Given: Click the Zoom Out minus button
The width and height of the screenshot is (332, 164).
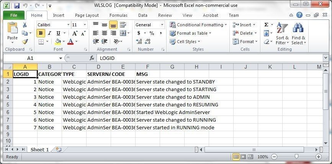Looking at the screenshot, I should click(x=274, y=157).
